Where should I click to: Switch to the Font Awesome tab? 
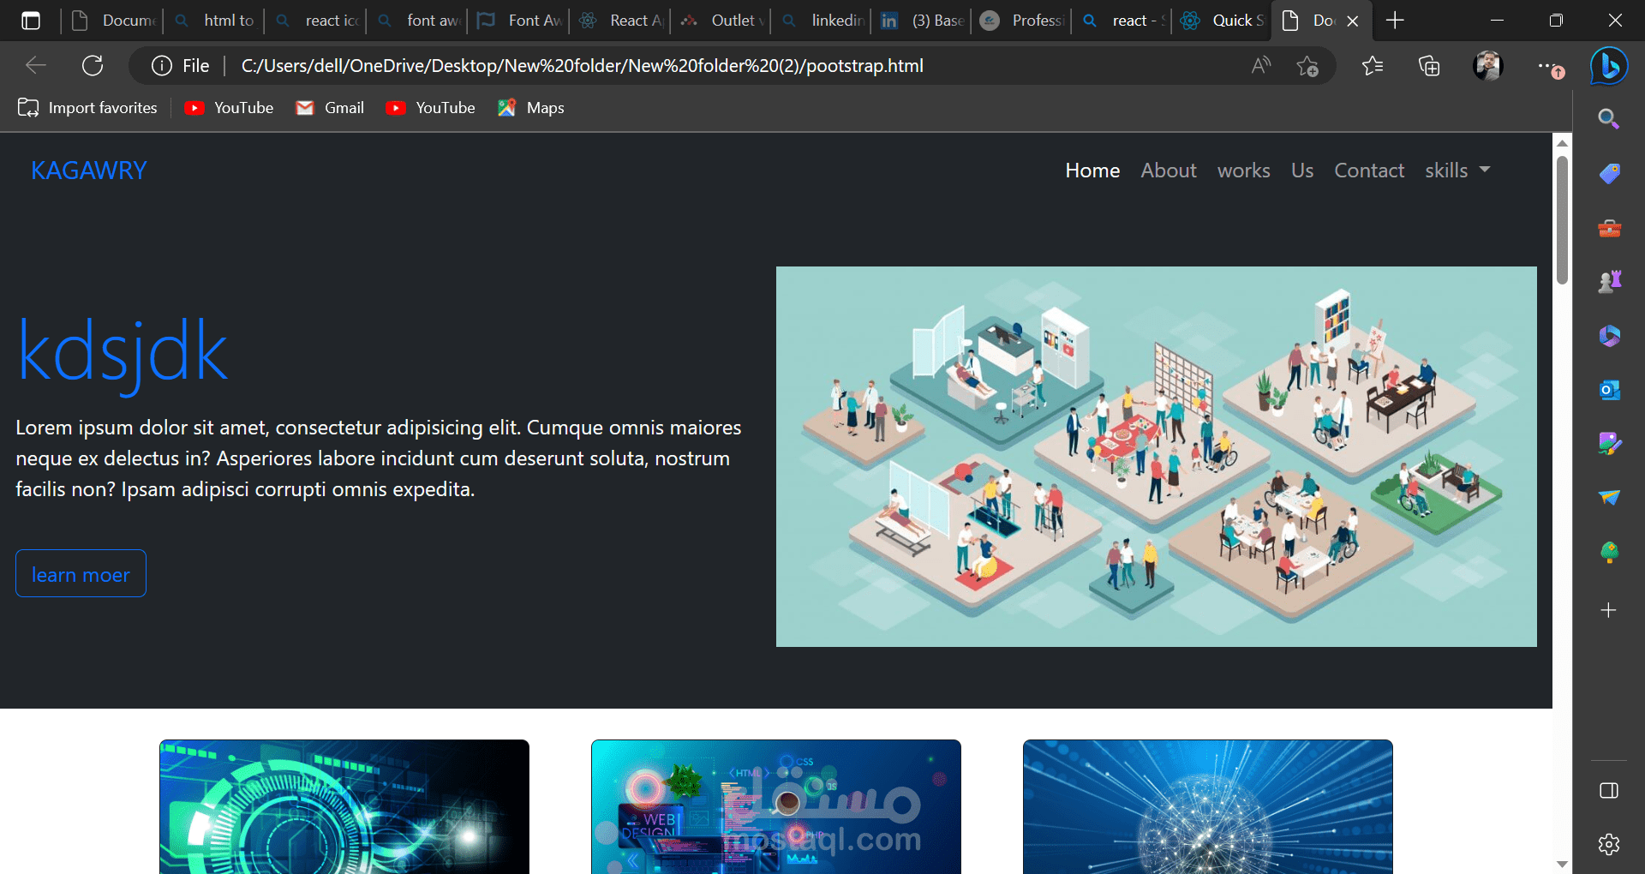tap(520, 21)
